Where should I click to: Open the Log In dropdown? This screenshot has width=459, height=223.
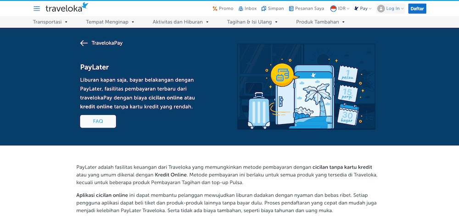(x=391, y=8)
